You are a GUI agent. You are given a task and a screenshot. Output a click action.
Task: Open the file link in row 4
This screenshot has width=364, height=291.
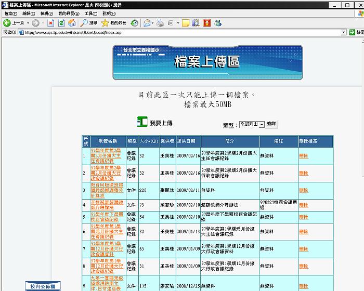(x=107, y=205)
